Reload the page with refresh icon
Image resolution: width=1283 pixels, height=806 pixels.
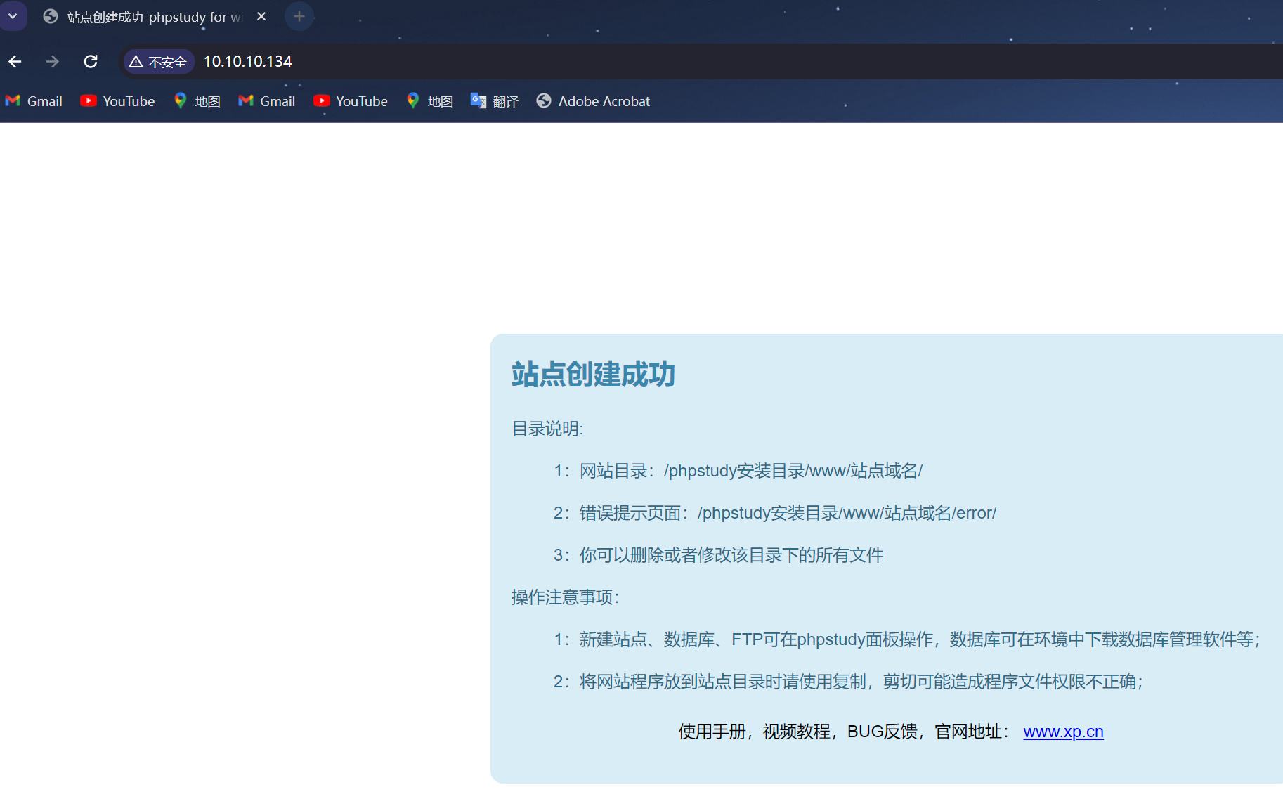91,62
